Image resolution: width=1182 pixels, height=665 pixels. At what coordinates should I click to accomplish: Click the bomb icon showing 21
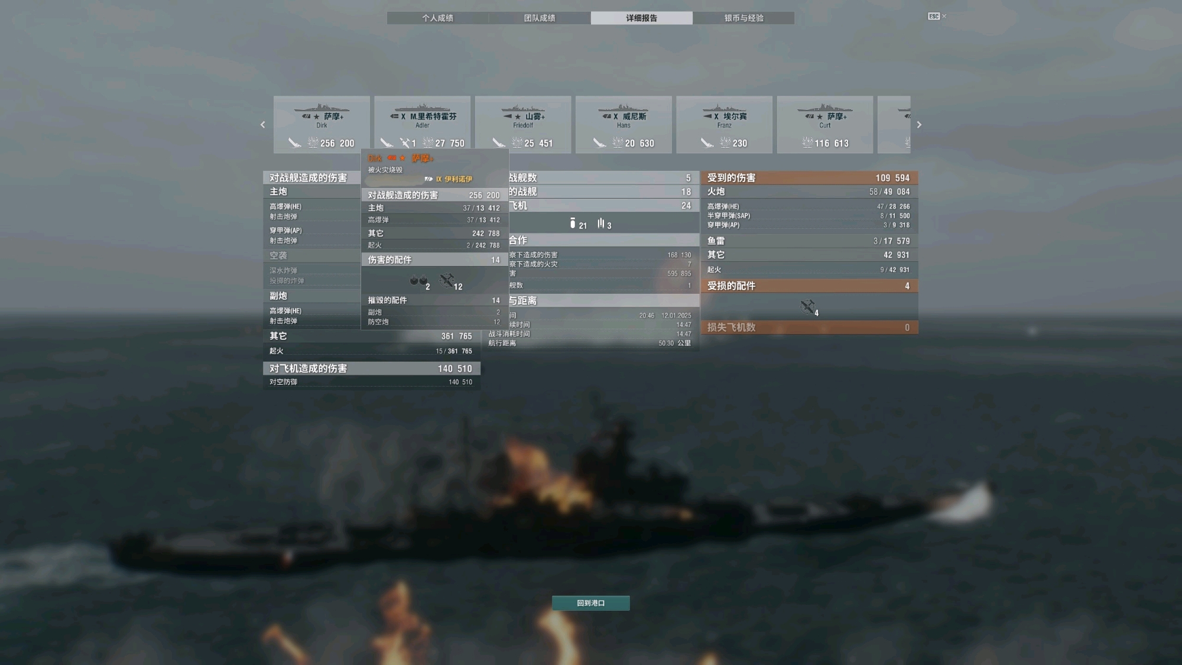(572, 223)
